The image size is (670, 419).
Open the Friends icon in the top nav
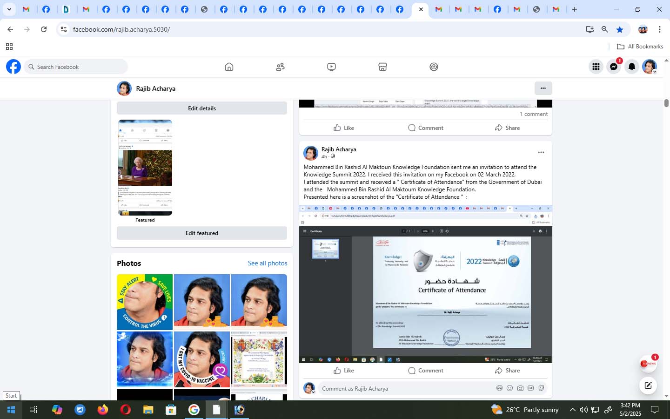(x=280, y=67)
